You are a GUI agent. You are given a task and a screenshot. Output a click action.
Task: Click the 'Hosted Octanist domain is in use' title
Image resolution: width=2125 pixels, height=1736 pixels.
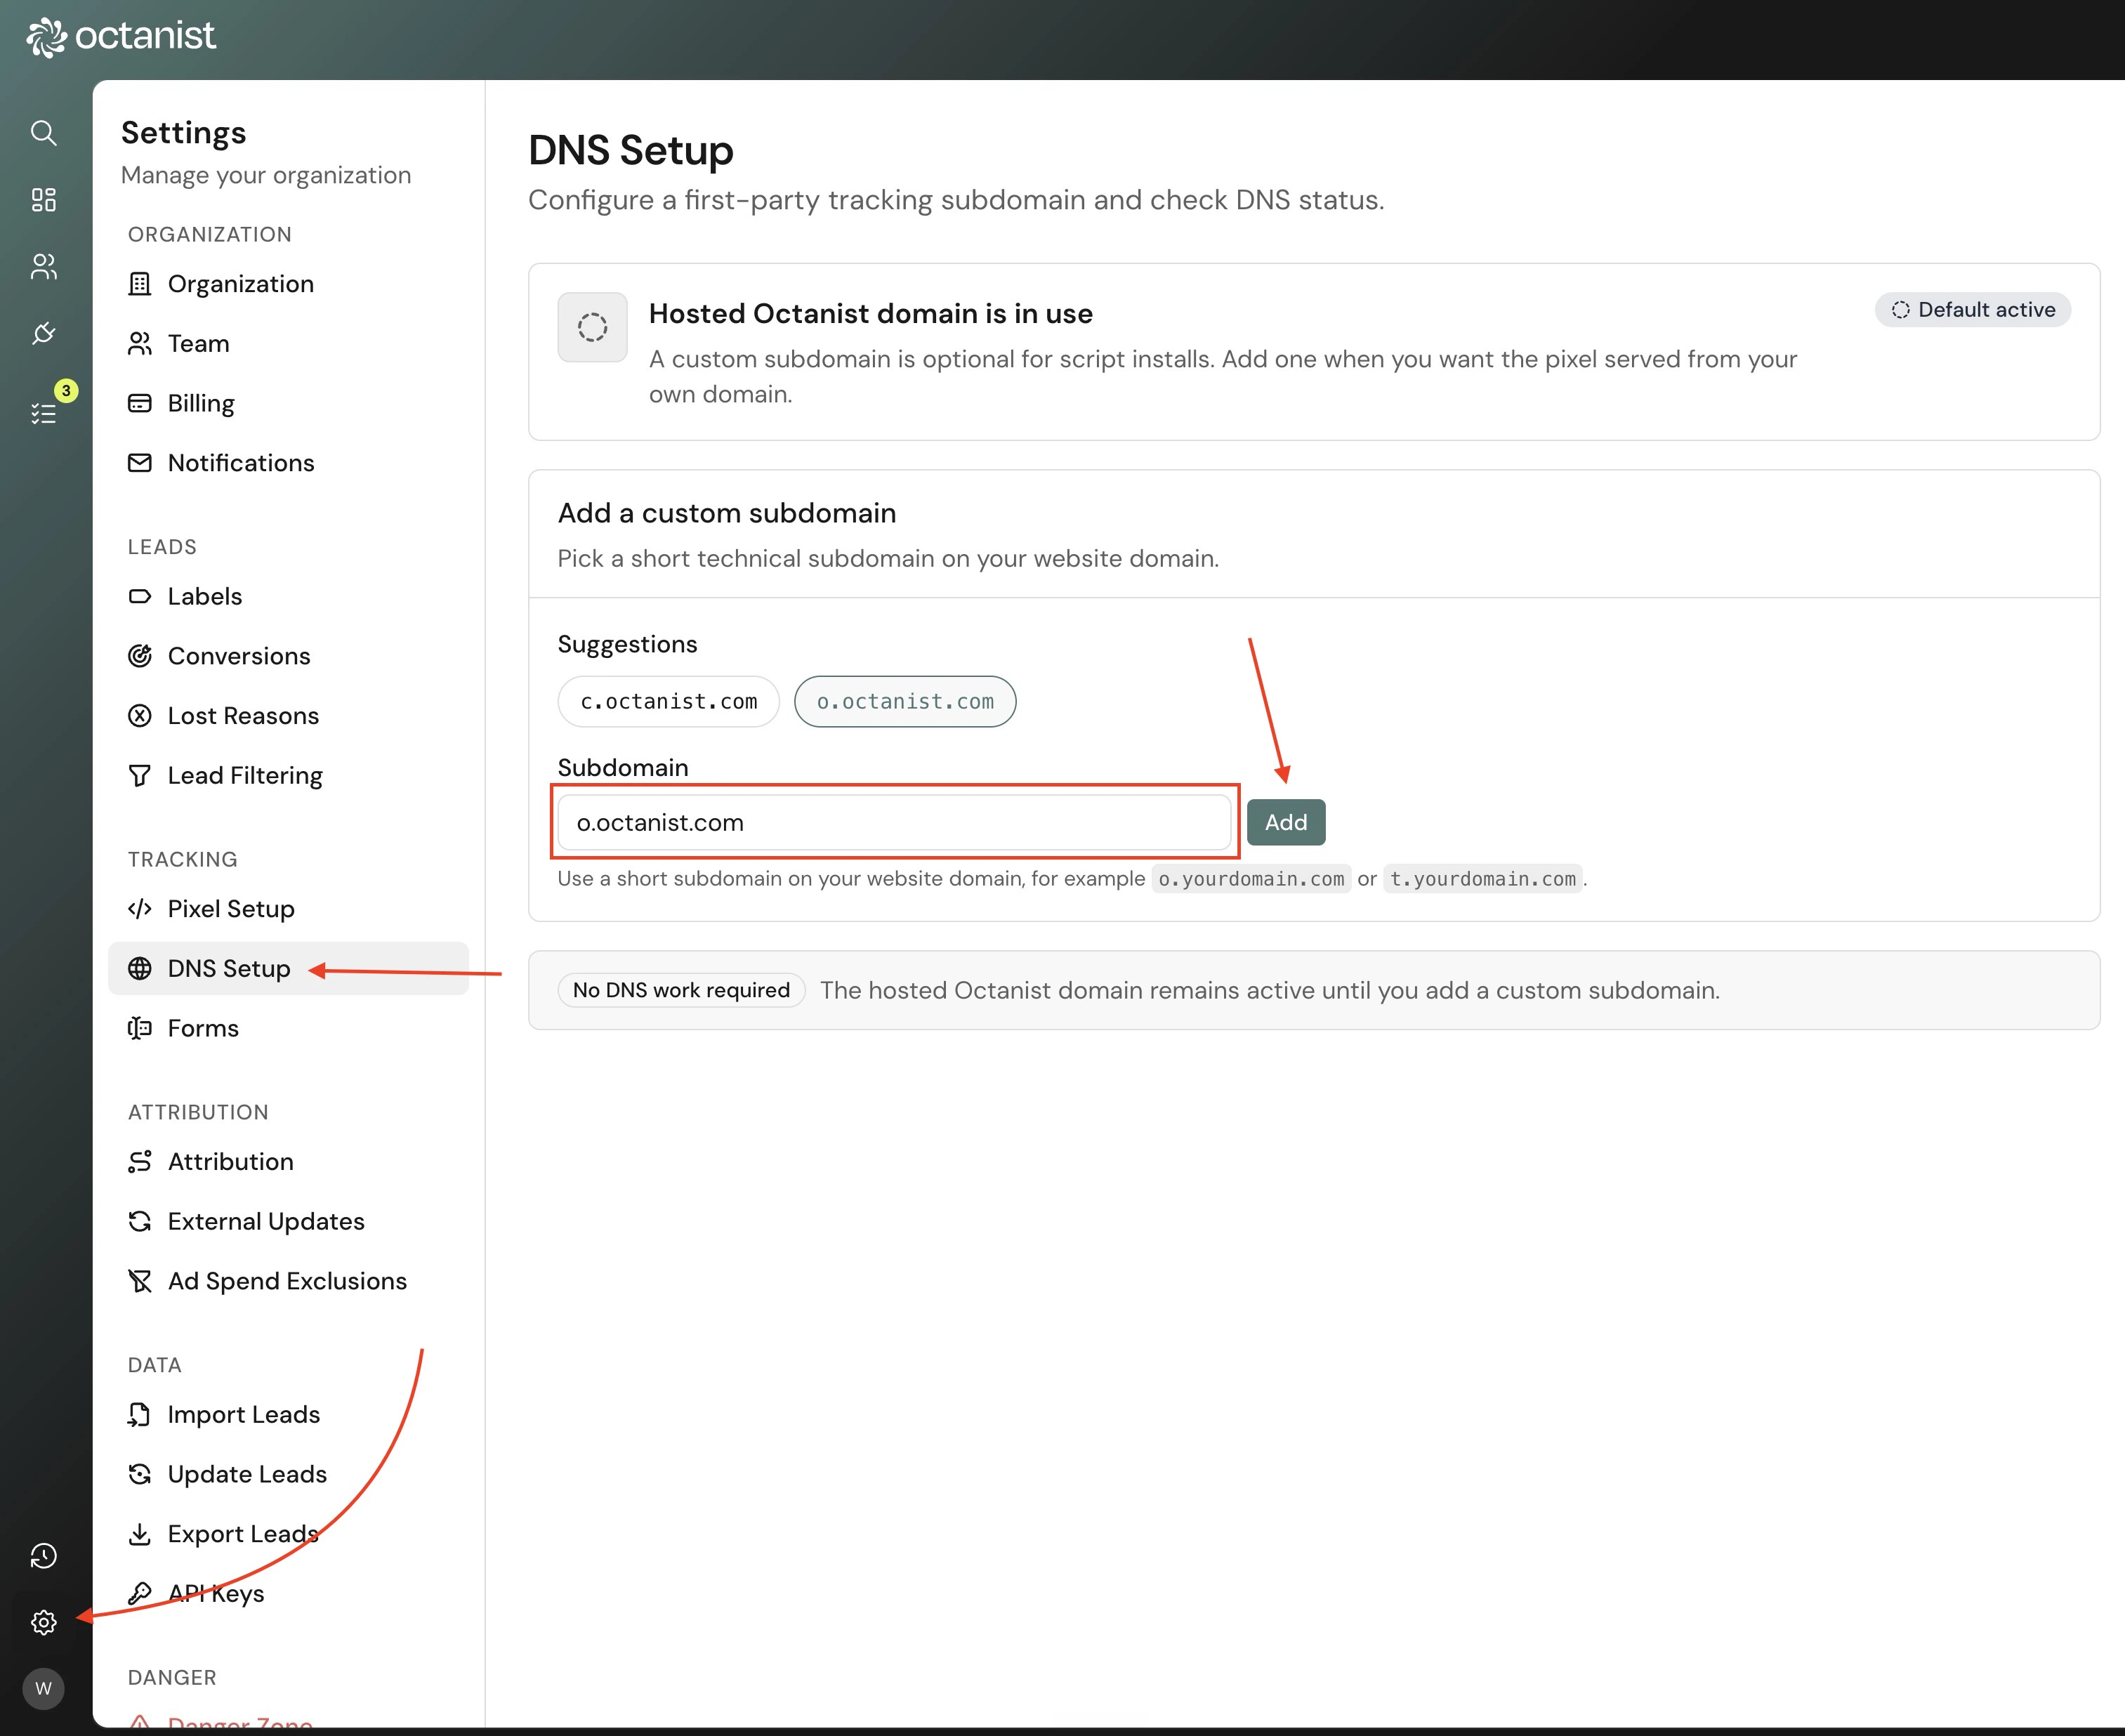(x=870, y=314)
